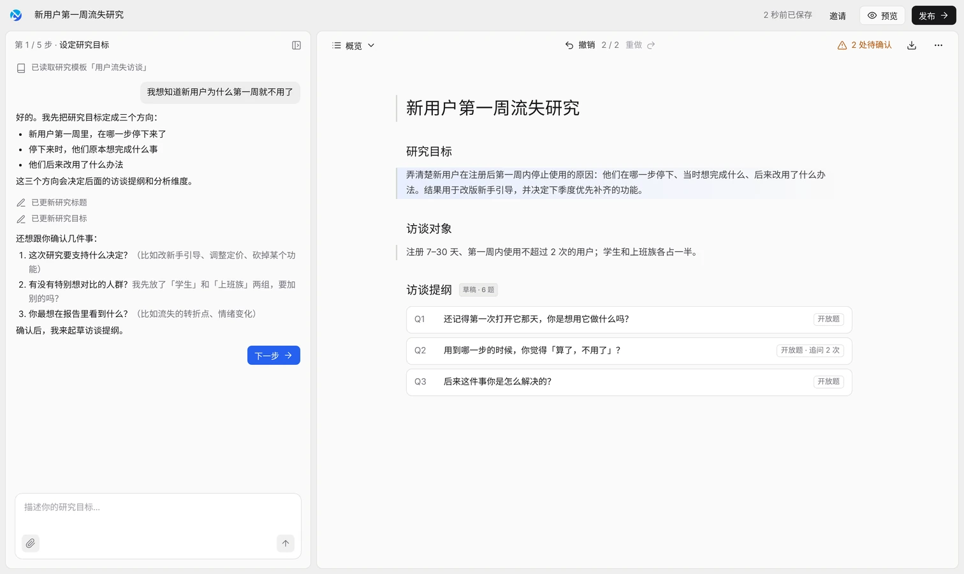Click the first confirmation question in chat
The image size is (964, 574).
[x=162, y=262]
